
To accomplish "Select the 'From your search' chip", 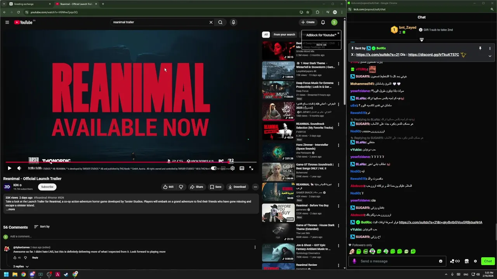I will click(284, 34).
